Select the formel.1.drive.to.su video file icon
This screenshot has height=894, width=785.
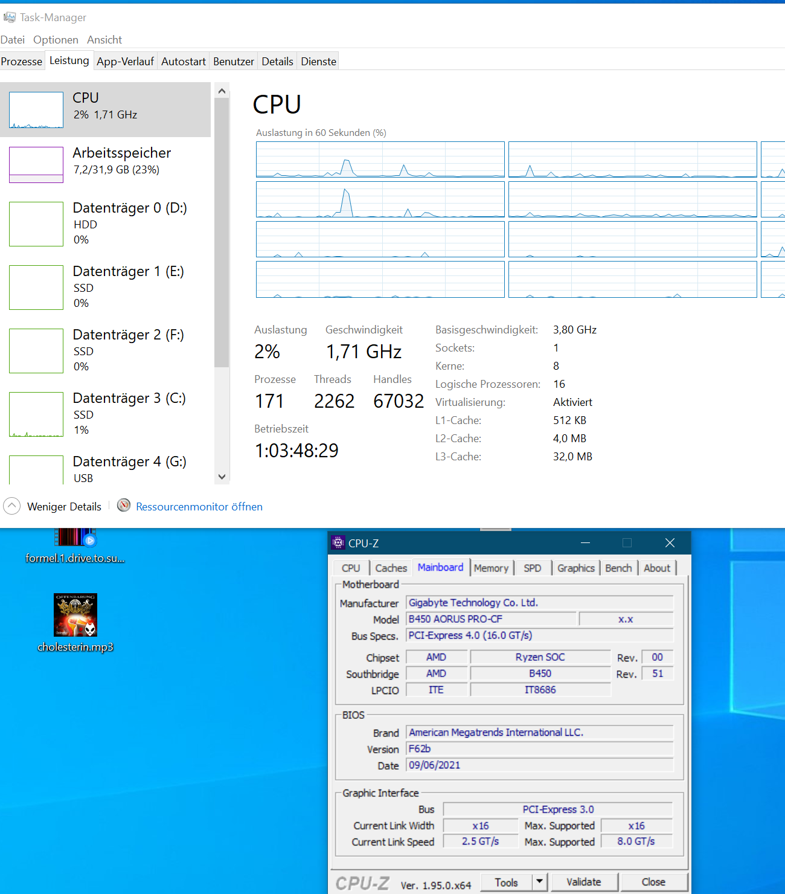[x=75, y=536]
